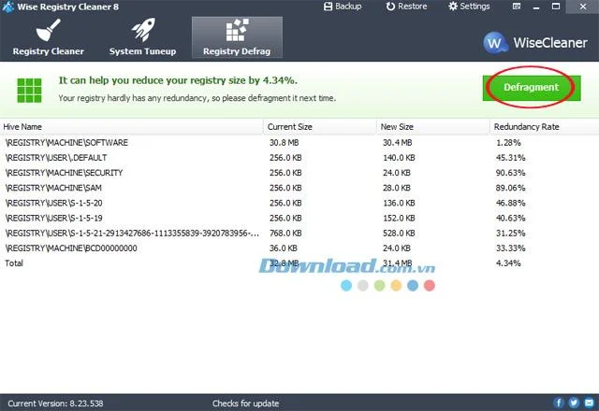Click the Registry Defrag blocks icon

[237, 30]
